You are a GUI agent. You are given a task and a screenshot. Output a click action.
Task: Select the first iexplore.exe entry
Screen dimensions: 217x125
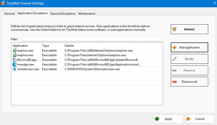pyautogui.click(x=25, y=51)
